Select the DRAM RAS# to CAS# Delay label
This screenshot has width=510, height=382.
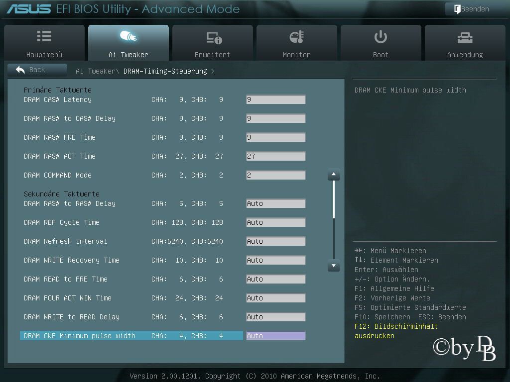[x=70, y=118]
